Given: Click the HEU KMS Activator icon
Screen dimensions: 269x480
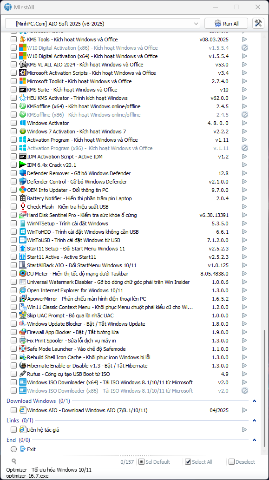Looking at the screenshot, I should coord(23,98).
